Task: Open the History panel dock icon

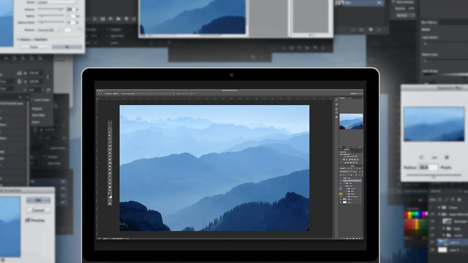Action: (x=336, y=100)
